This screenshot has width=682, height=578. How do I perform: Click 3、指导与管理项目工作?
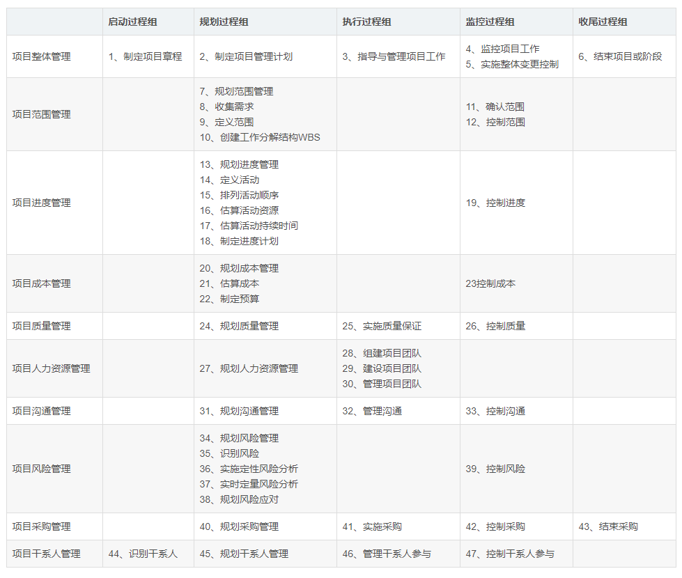click(x=394, y=56)
